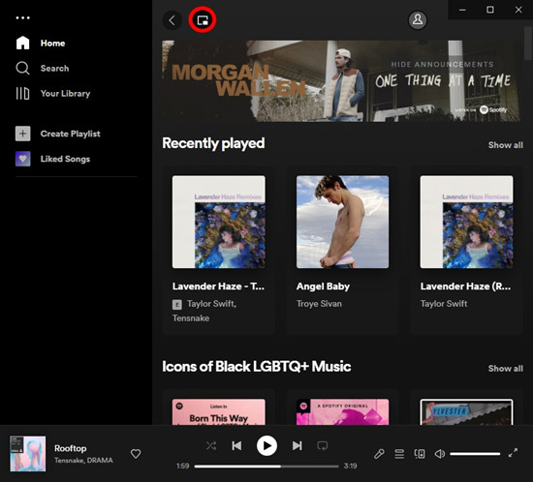The image size is (533, 482).
Task: Open Lavender Haze Tensnake remix cover
Action: pos(219,222)
